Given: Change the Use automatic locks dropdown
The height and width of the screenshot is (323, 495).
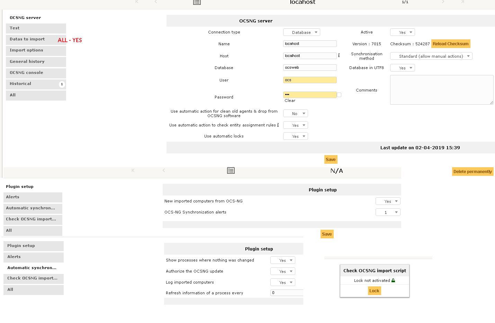Looking at the screenshot, I should coord(295,136).
